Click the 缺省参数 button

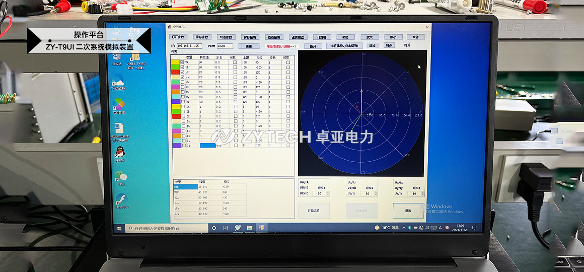coord(226,37)
